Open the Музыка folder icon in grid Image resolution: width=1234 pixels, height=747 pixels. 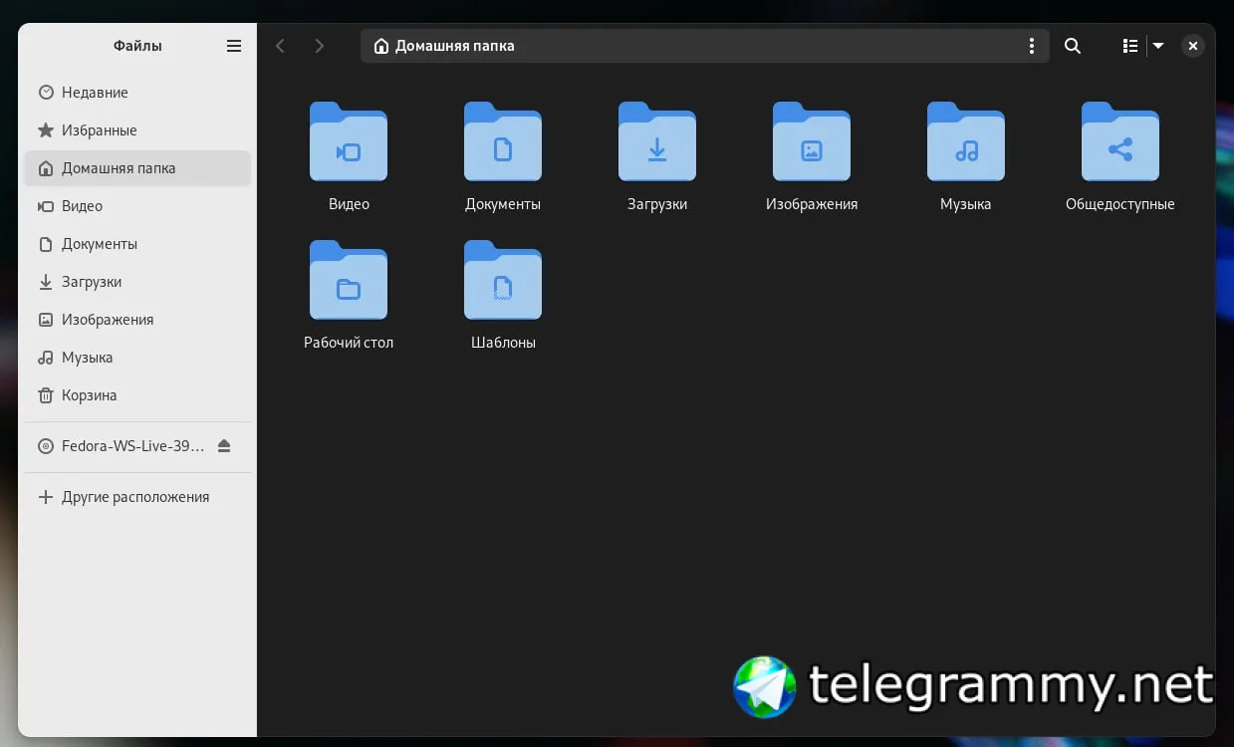[966, 141]
